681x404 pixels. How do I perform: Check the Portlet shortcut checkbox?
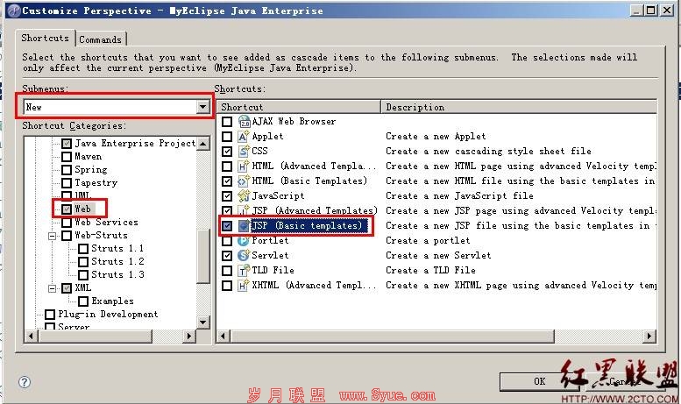pos(227,241)
